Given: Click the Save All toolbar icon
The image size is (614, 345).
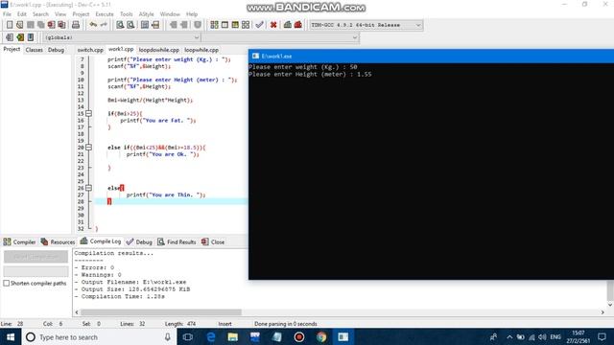Looking at the screenshot, I should pyautogui.click(x=40, y=25).
